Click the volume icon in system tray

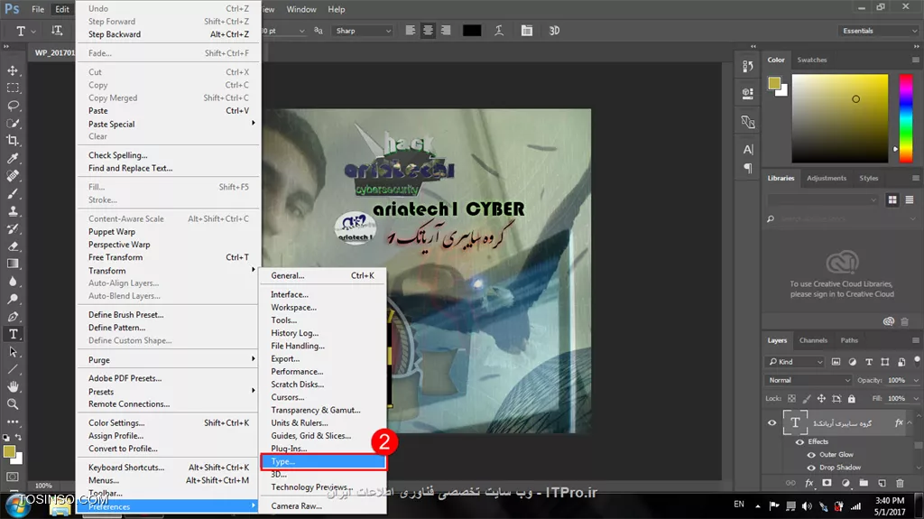807,506
